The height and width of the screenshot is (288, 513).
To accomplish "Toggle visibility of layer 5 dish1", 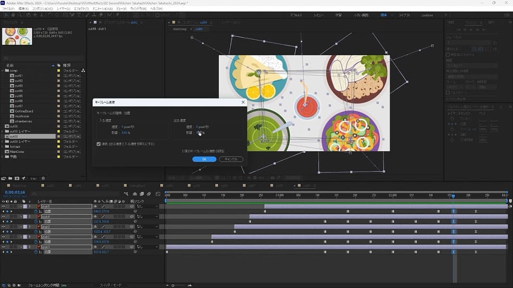I will (3, 247).
